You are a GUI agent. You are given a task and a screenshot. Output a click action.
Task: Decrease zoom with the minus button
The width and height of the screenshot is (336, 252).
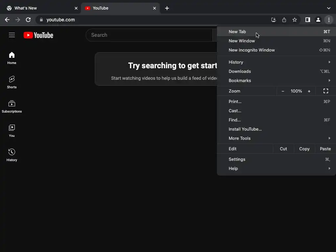point(283,91)
